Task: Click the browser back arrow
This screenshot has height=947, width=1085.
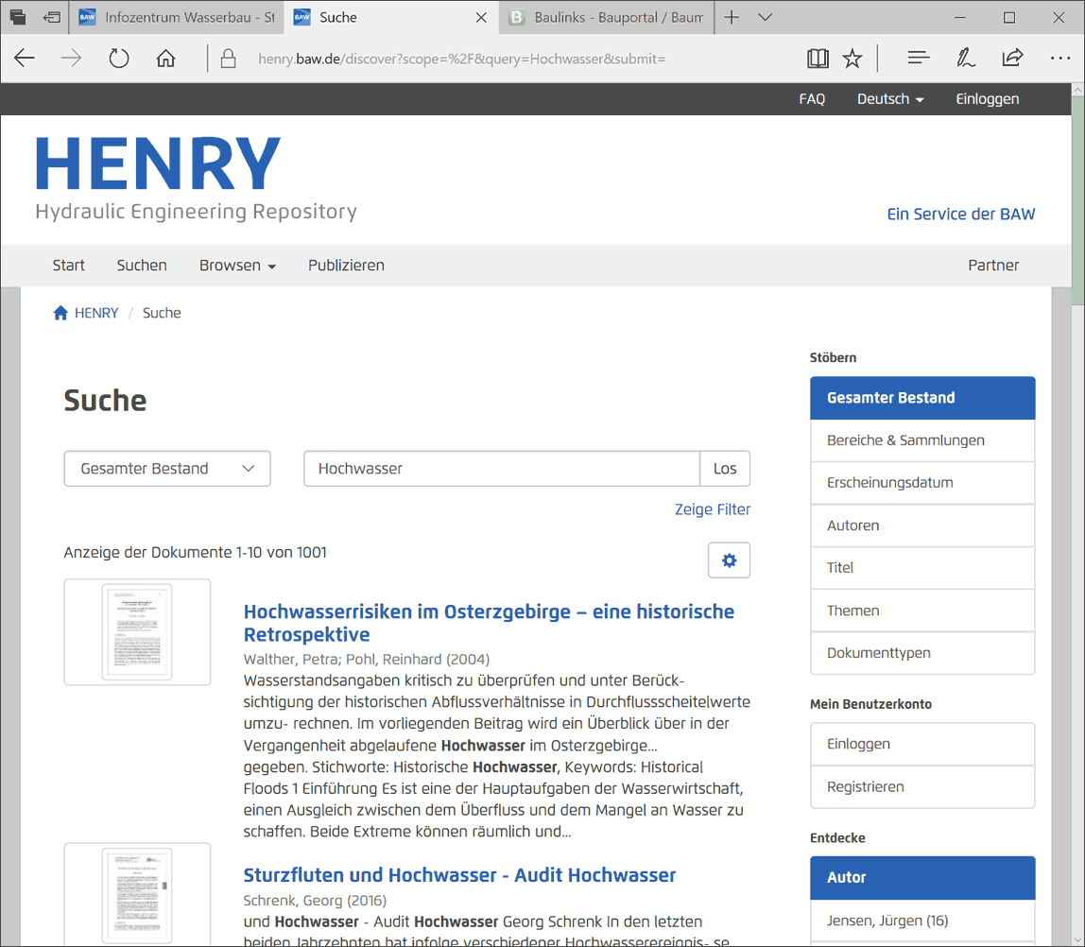Action: click(25, 58)
